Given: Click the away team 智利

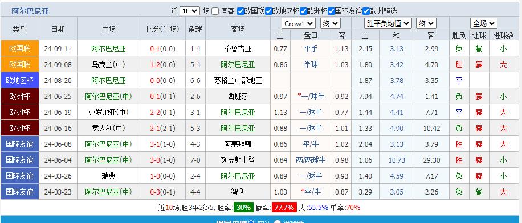Looking at the screenshot, I should 238,192.
